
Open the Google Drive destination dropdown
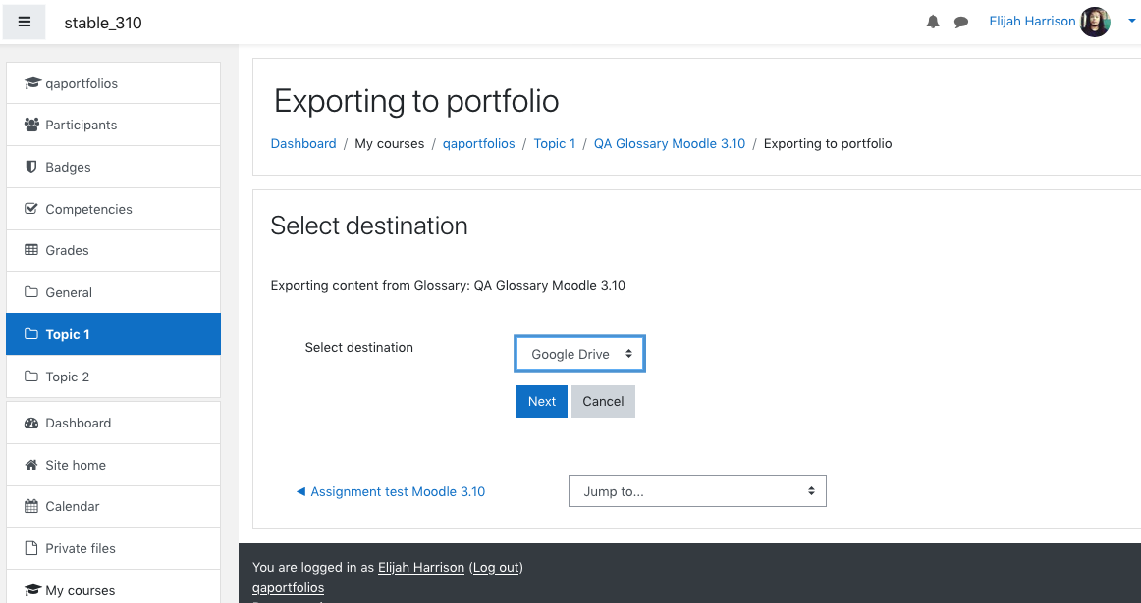(x=580, y=354)
